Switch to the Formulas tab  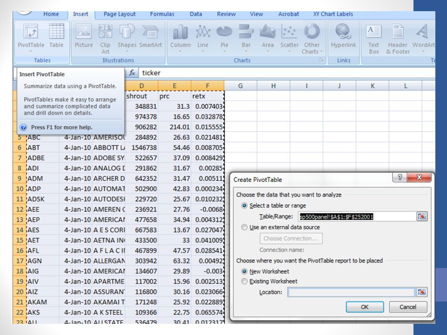pyautogui.click(x=162, y=14)
